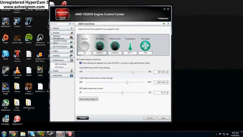
Task: Open File Explorer from the taskbar
Action: point(23,134)
